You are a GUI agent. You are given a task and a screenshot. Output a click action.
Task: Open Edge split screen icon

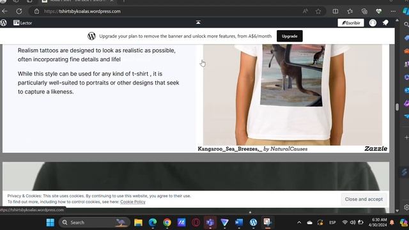[336, 11]
